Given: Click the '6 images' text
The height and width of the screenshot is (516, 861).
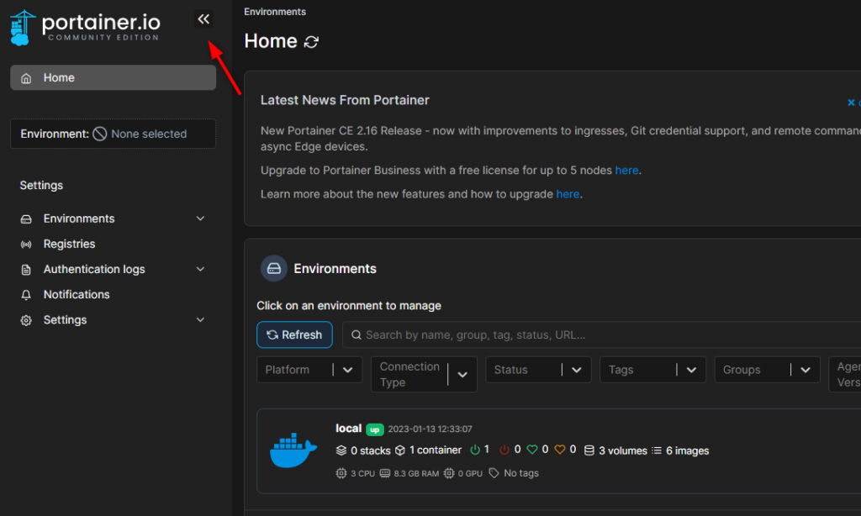Looking at the screenshot, I should click(x=688, y=450).
